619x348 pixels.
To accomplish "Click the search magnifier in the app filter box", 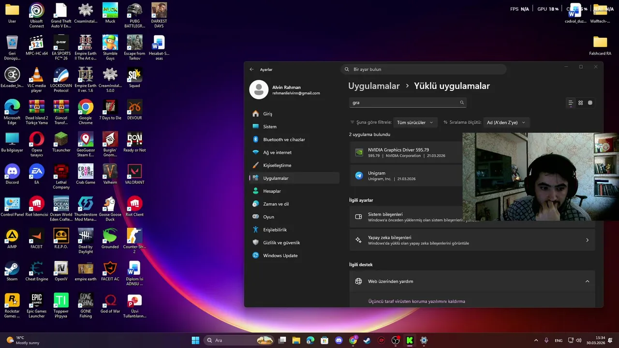I will click(462, 102).
